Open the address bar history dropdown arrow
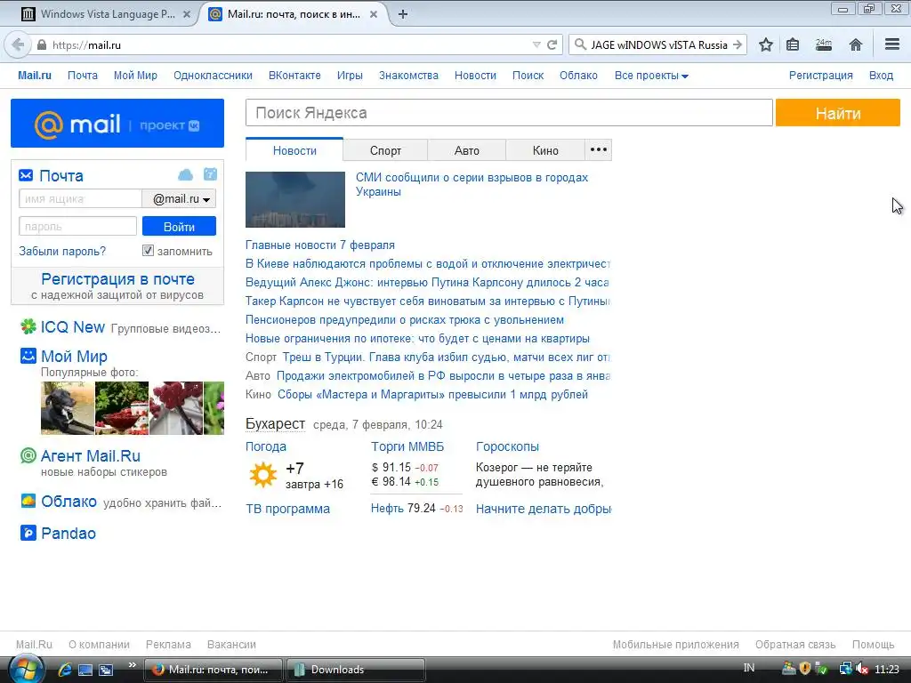 tap(536, 44)
